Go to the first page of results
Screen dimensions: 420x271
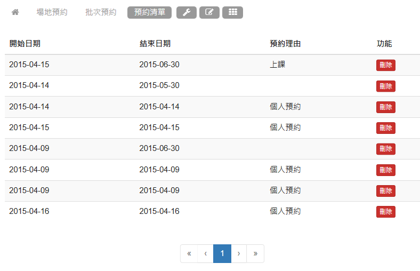click(x=189, y=254)
